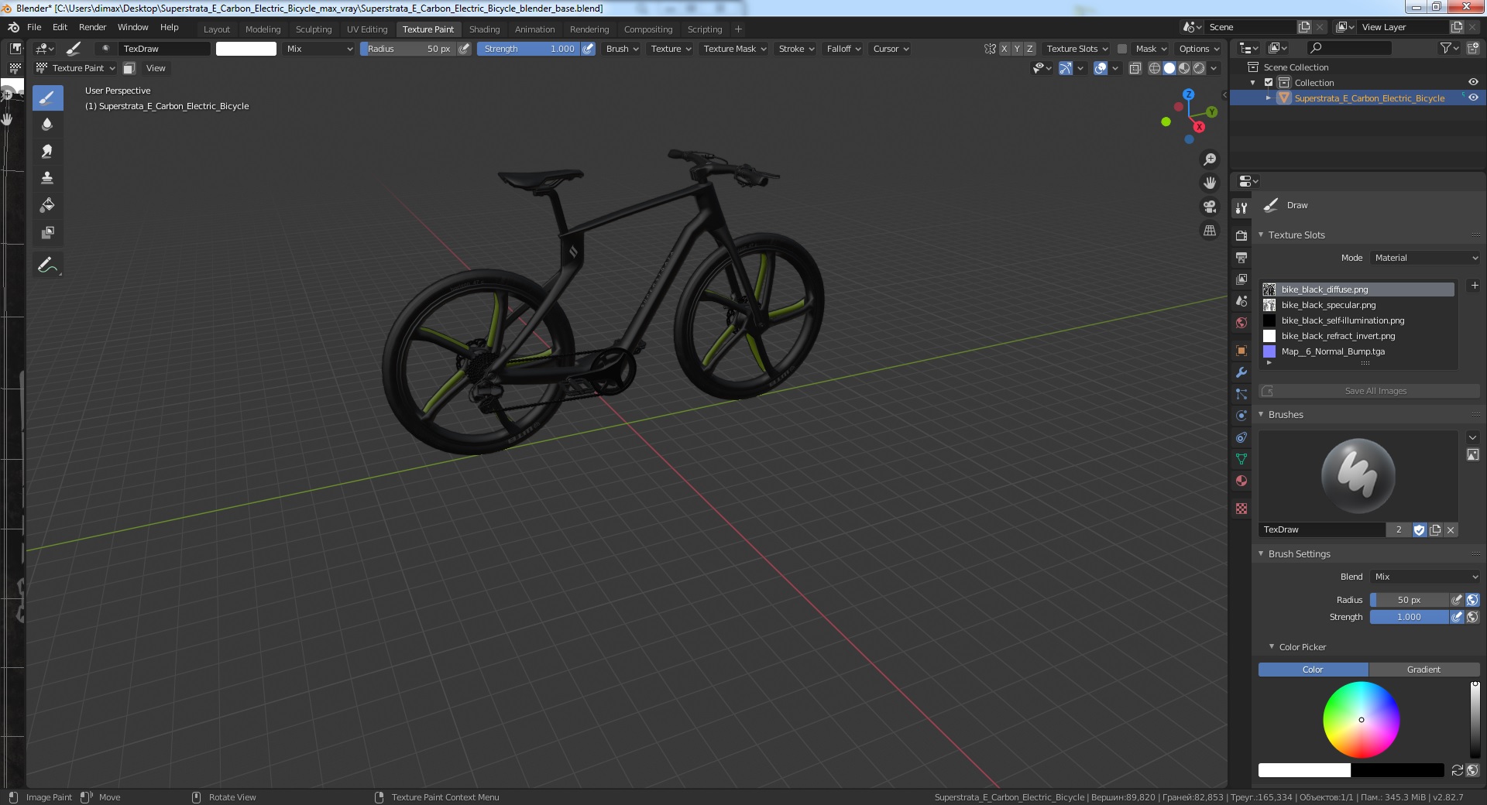Toggle strength pressure sensitivity in header
This screenshot has height=805, width=1487.
pos(588,49)
